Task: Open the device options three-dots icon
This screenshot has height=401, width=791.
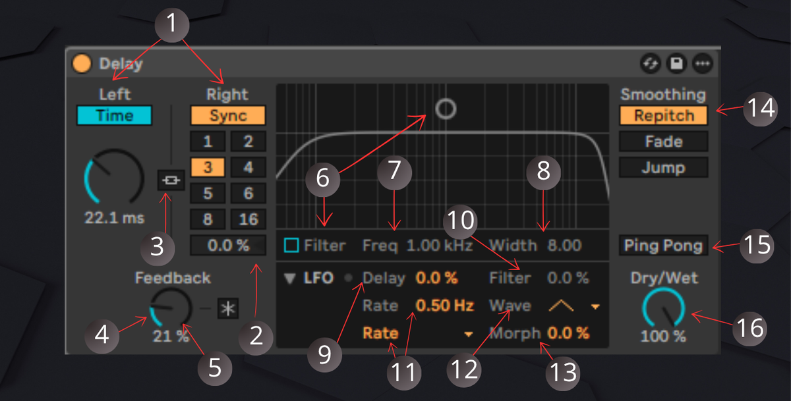Action: [703, 63]
